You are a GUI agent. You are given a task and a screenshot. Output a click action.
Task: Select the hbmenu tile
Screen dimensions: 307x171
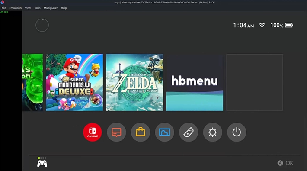point(195,82)
